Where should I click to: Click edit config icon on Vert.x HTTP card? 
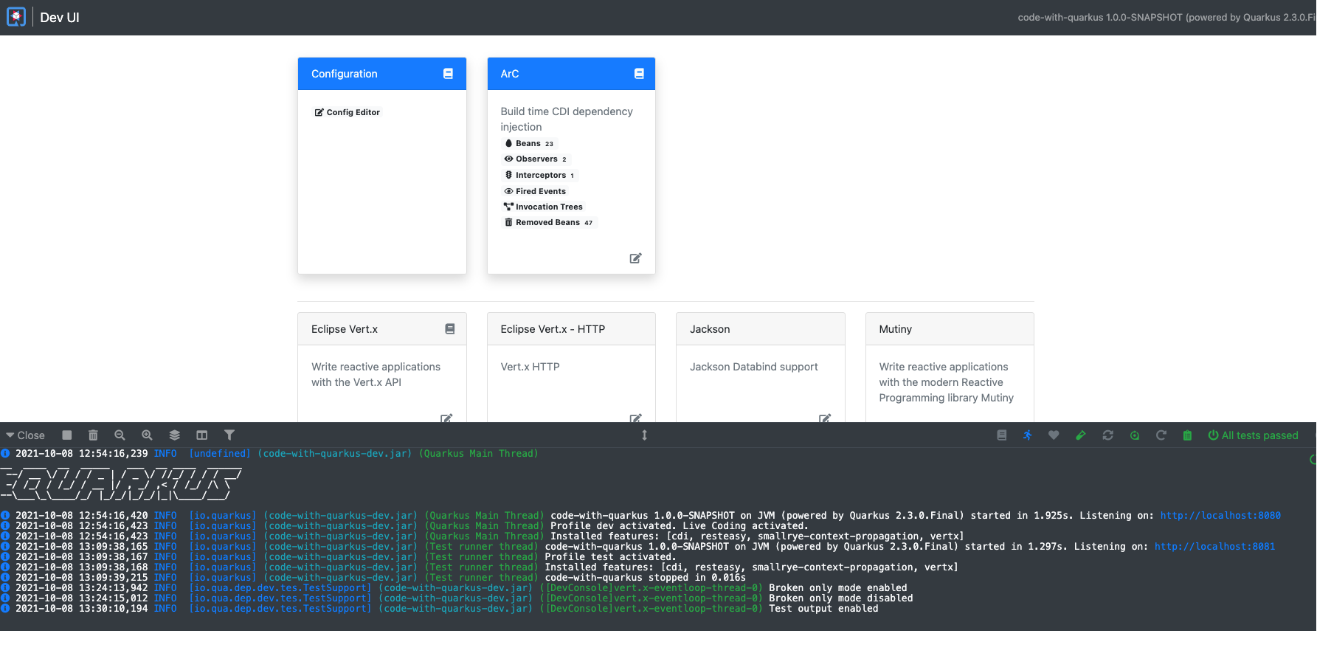click(x=635, y=418)
